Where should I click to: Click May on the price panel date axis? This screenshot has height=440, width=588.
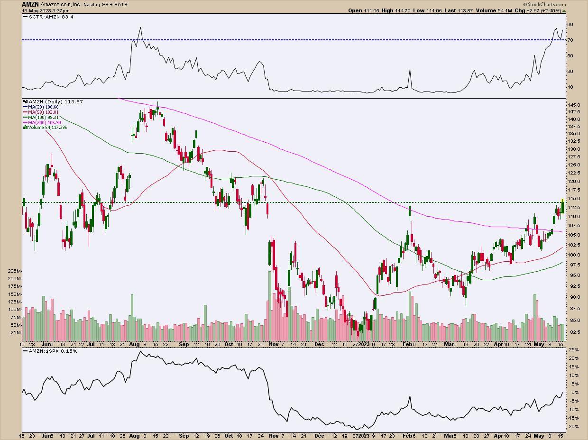(540, 343)
